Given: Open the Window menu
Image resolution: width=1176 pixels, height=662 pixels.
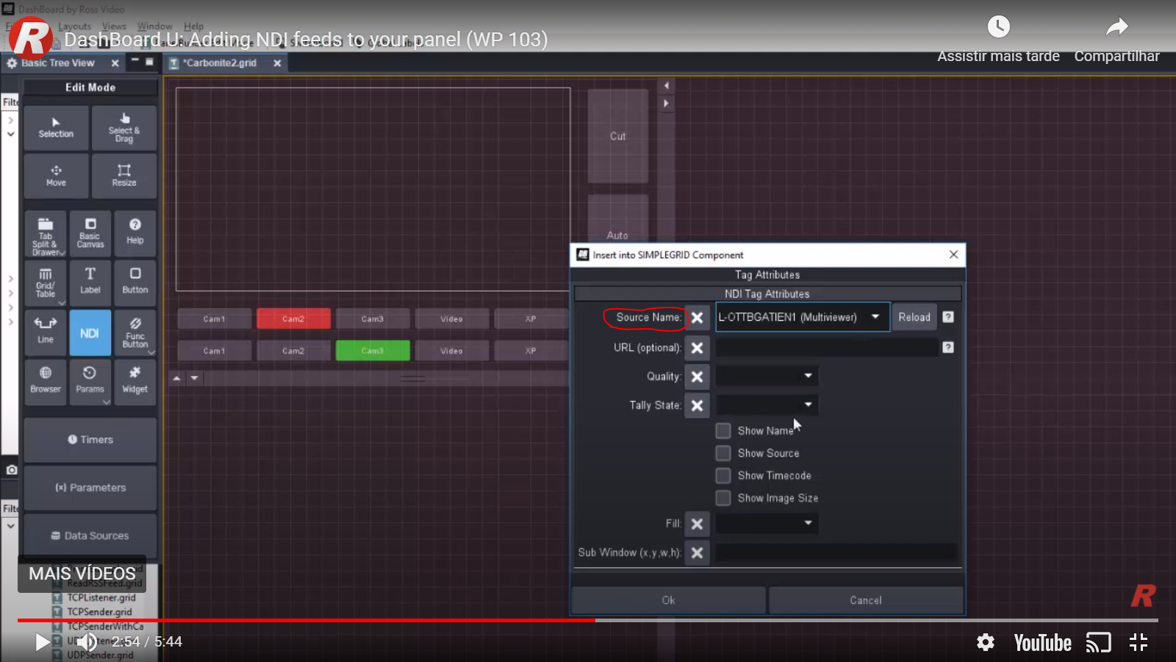Looking at the screenshot, I should pos(154,26).
